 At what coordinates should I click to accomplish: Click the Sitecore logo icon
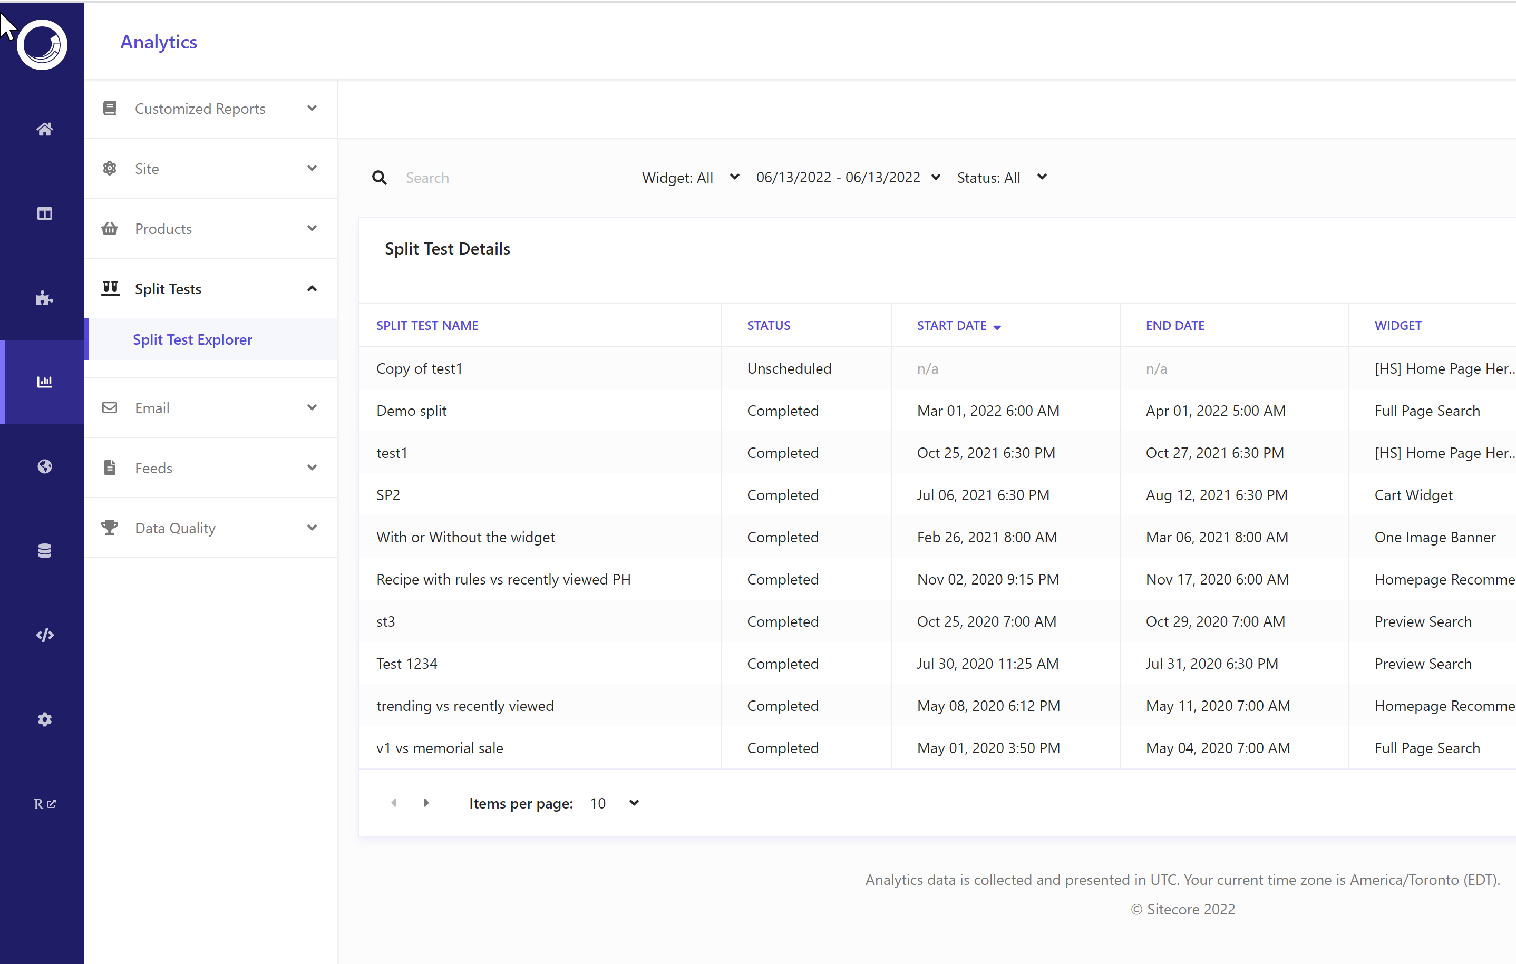click(x=42, y=45)
